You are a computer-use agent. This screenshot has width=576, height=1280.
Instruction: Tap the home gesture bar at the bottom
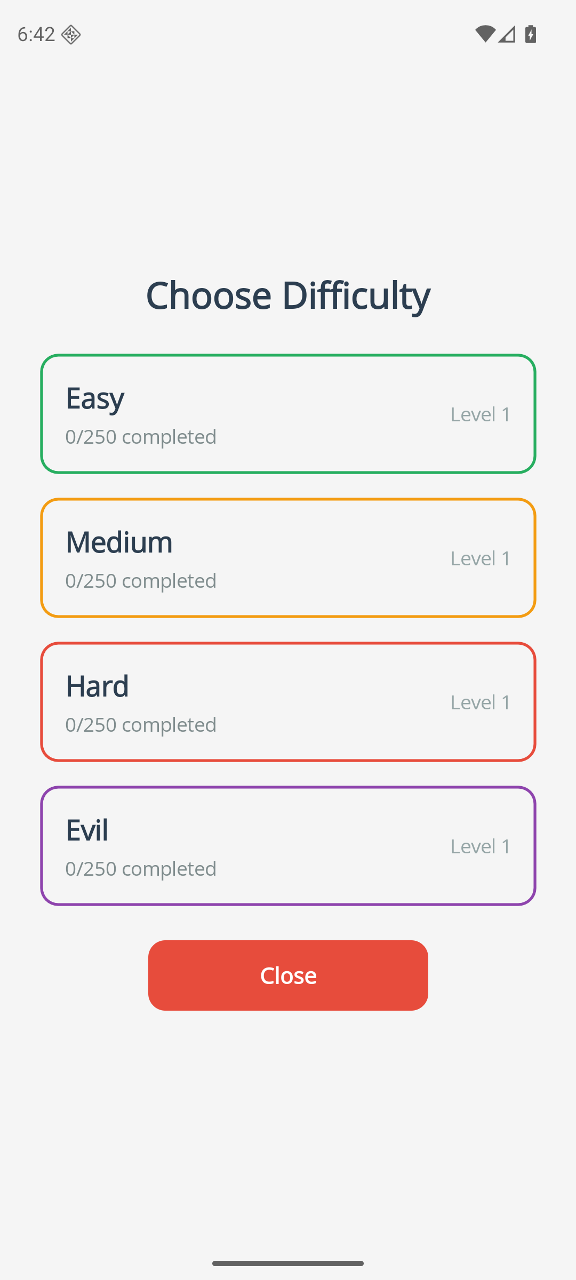coord(288,1263)
